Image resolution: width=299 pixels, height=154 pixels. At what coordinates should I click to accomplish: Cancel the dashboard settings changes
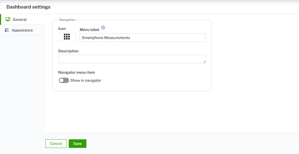pyautogui.click(x=56, y=144)
